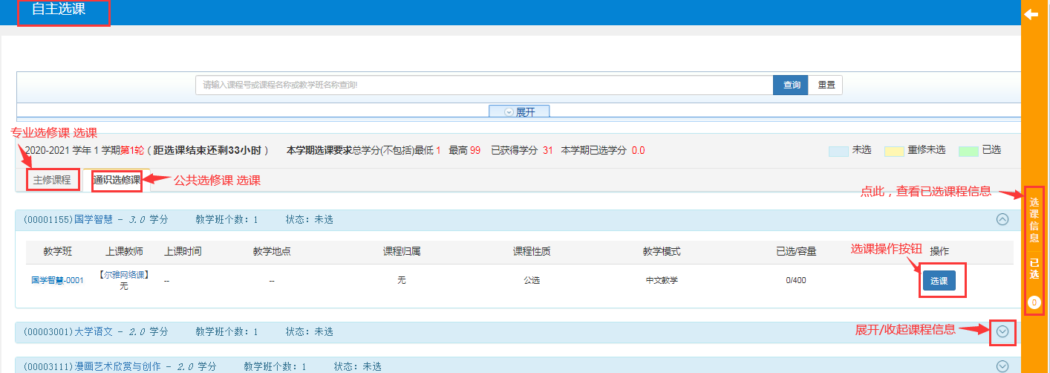Switch to the 通识选修课 tab
The image size is (1050, 373).
click(117, 180)
